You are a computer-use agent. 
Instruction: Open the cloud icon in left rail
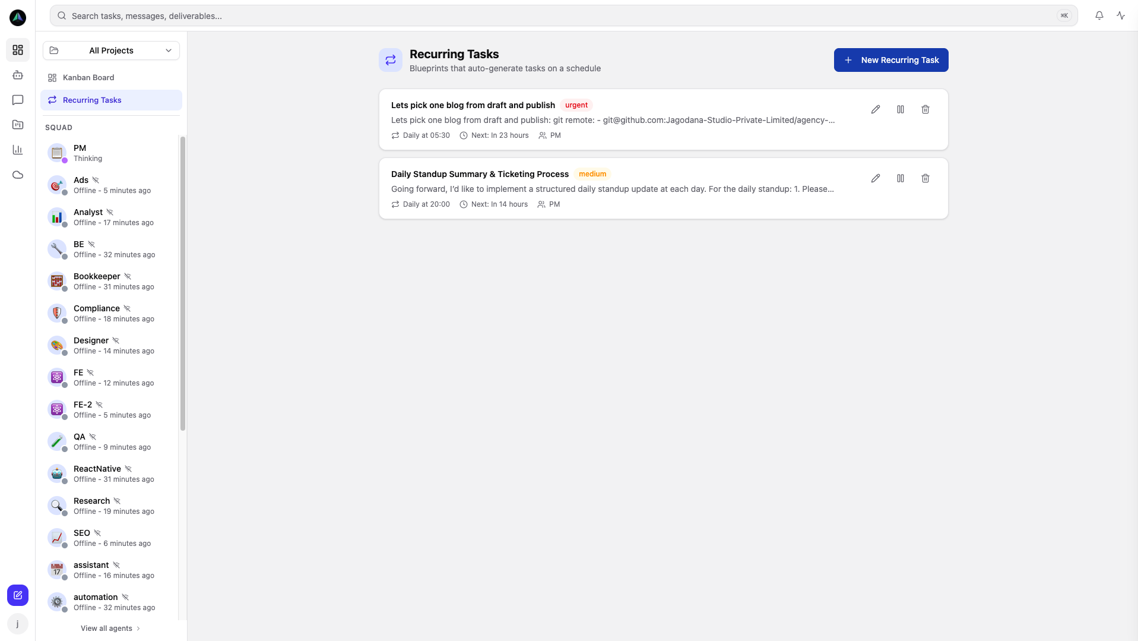[x=18, y=175]
